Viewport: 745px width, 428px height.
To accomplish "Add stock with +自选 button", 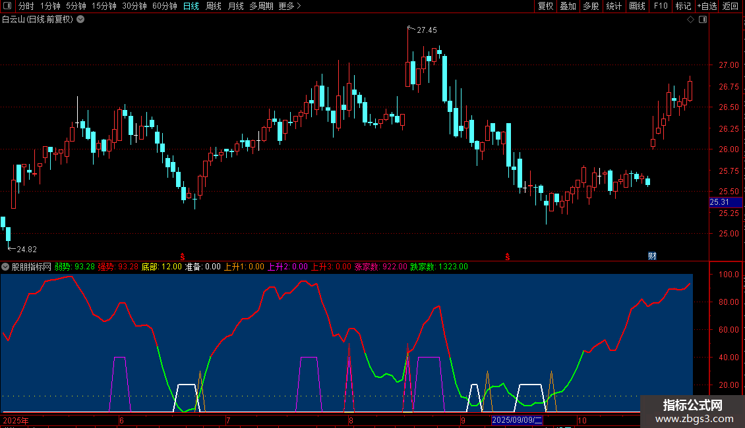I will click(x=707, y=6).
